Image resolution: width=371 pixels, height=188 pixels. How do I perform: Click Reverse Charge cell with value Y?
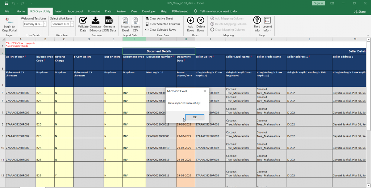tap(64, 170)
